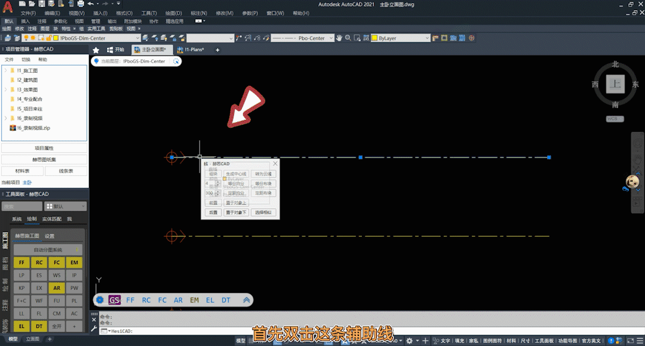Switch to the !1-Plans* drawing tab

(195, 50)
